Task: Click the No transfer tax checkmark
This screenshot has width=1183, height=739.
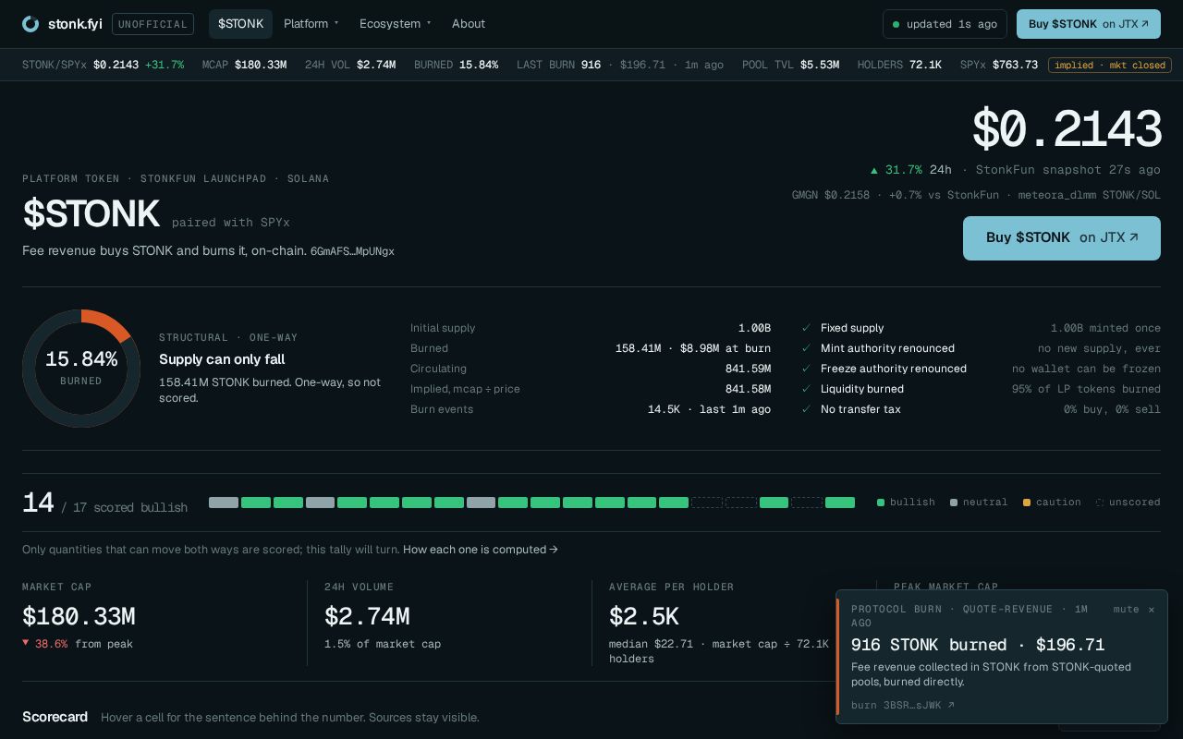Action: [x=806, y=409]
